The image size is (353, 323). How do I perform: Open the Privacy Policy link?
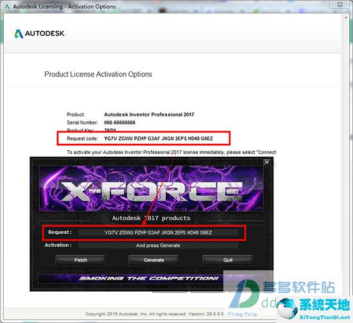coord(243,314)
